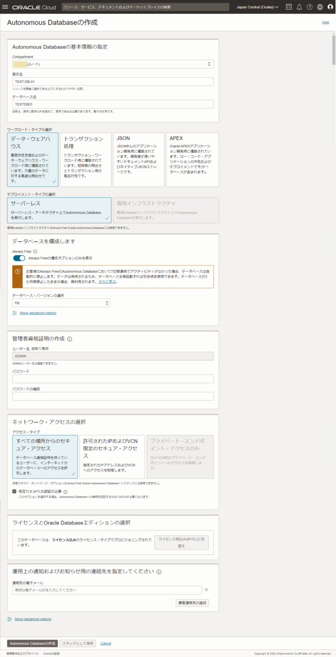Open the notifications bell icon
Screen dimensions: 336x657
point(299,7)
